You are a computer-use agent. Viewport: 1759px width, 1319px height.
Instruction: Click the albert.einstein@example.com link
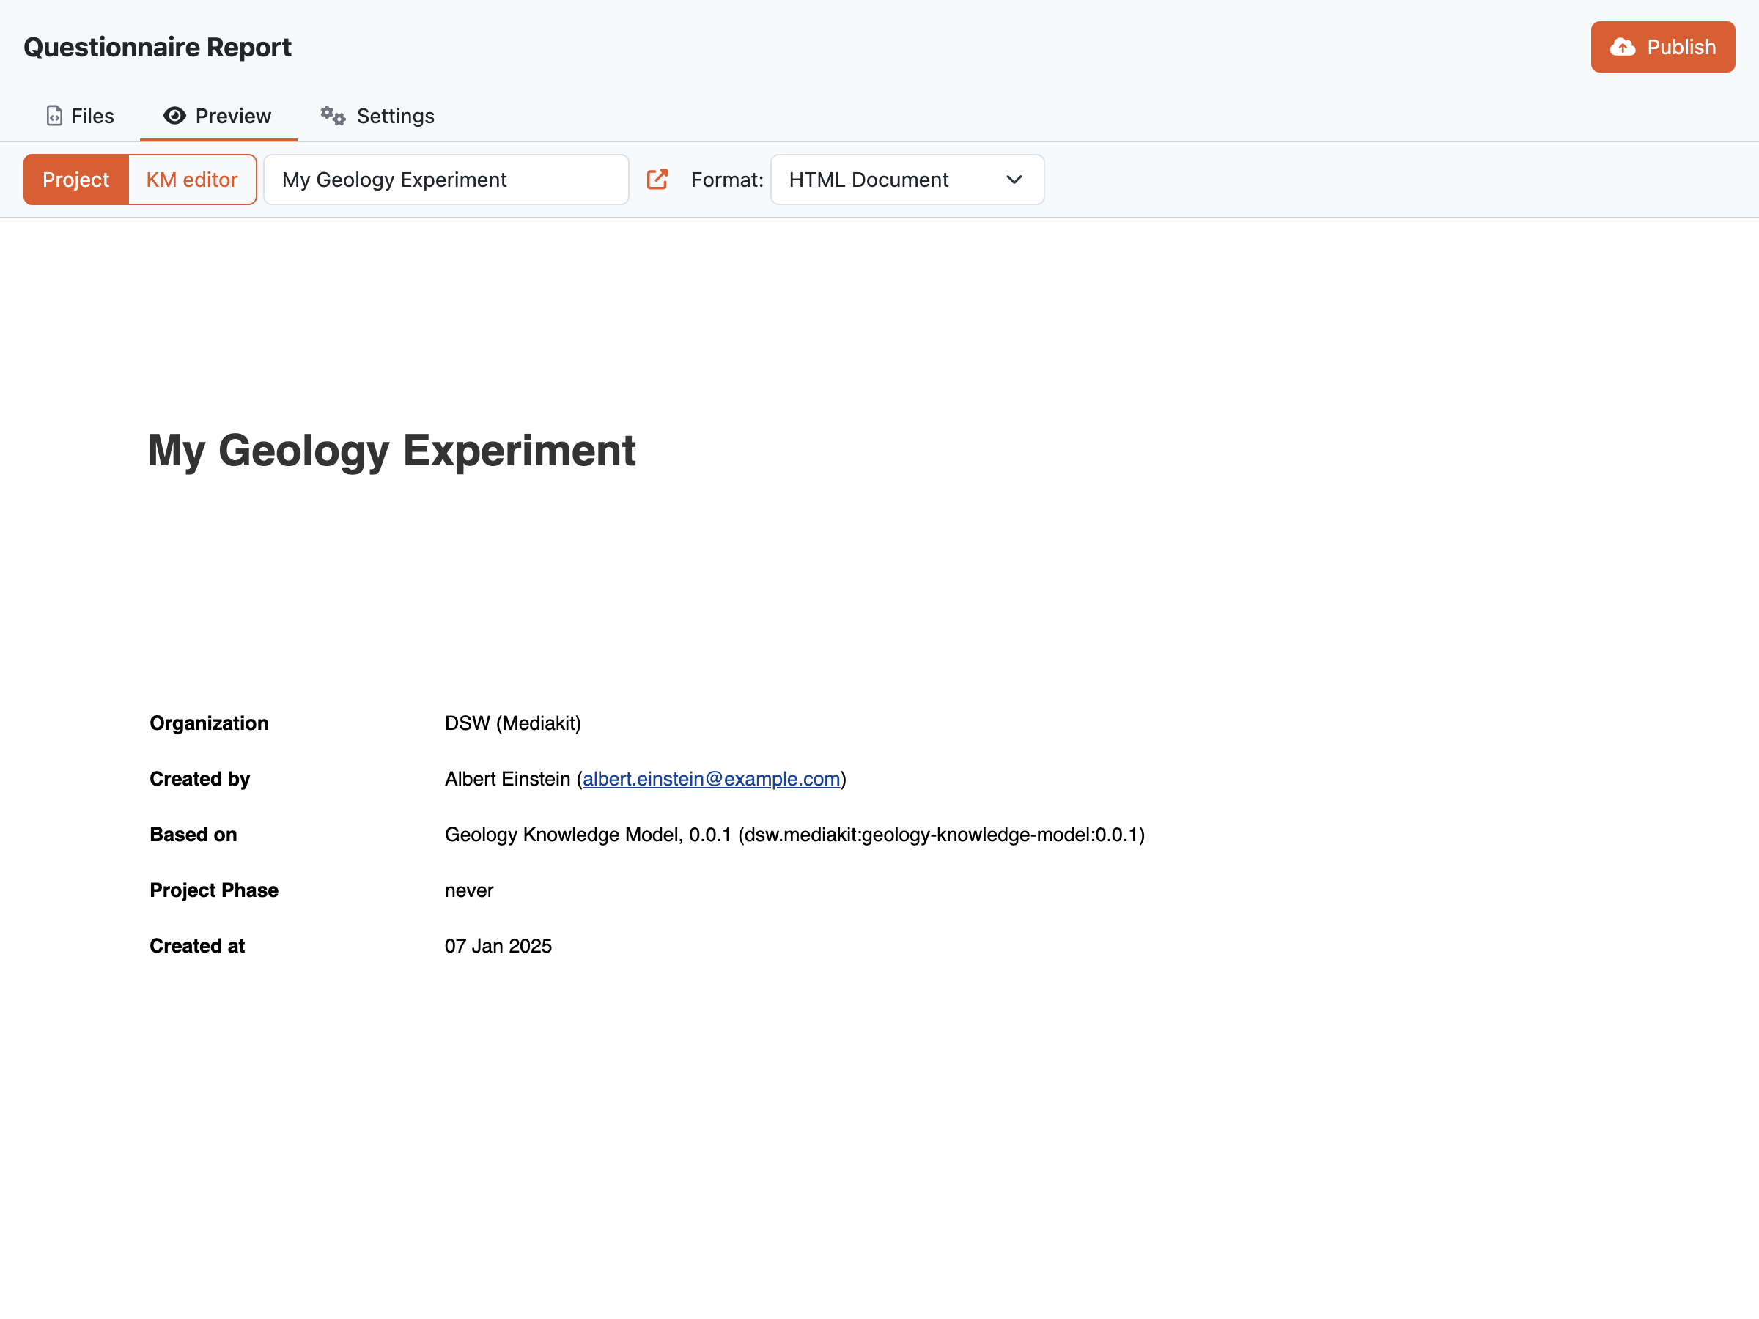click(x=711, y=778)
